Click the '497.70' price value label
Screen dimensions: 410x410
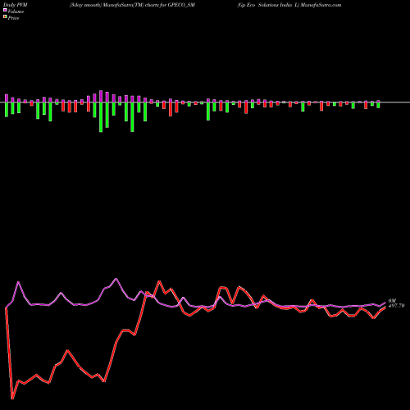(x=396, y=306)
